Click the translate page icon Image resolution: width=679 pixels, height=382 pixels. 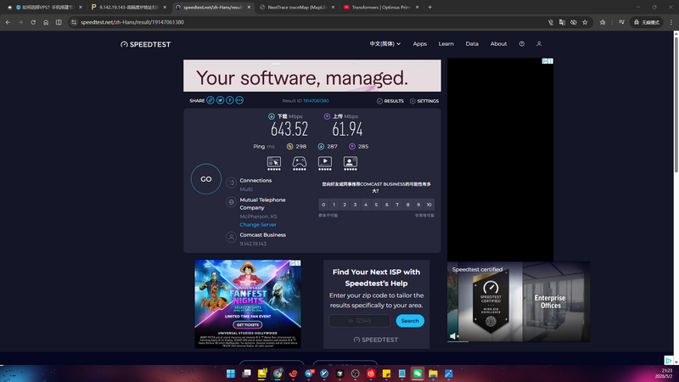562,22
